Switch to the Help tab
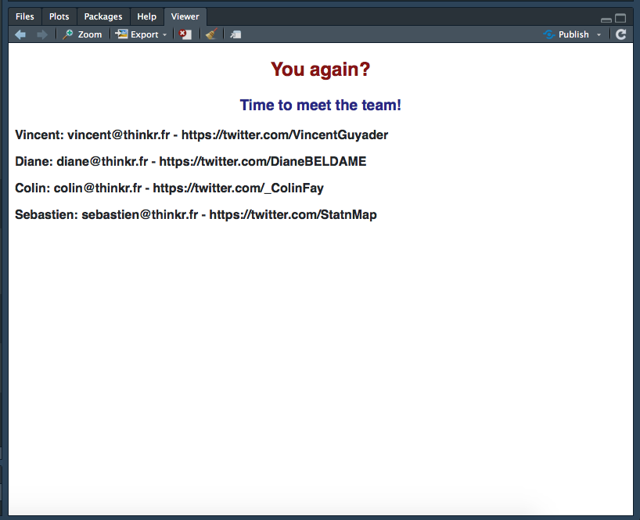This screenshot has width=640, height=520. (146, 16)
